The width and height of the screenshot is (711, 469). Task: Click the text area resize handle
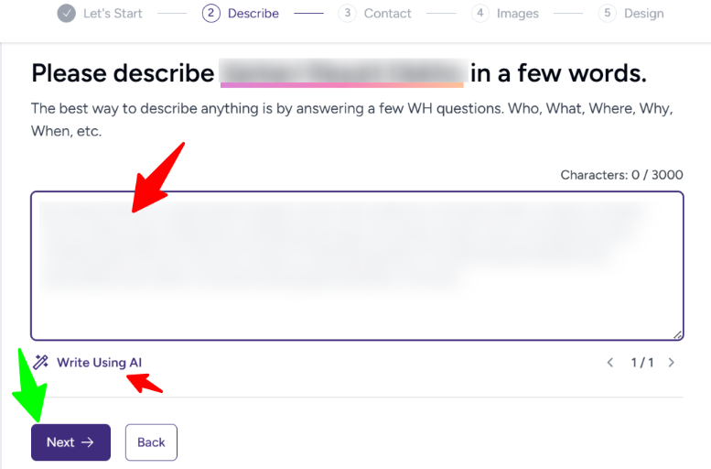pos(678,335)
